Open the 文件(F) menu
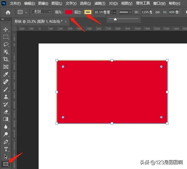This screenshot has width=187, height=169. 15,3
